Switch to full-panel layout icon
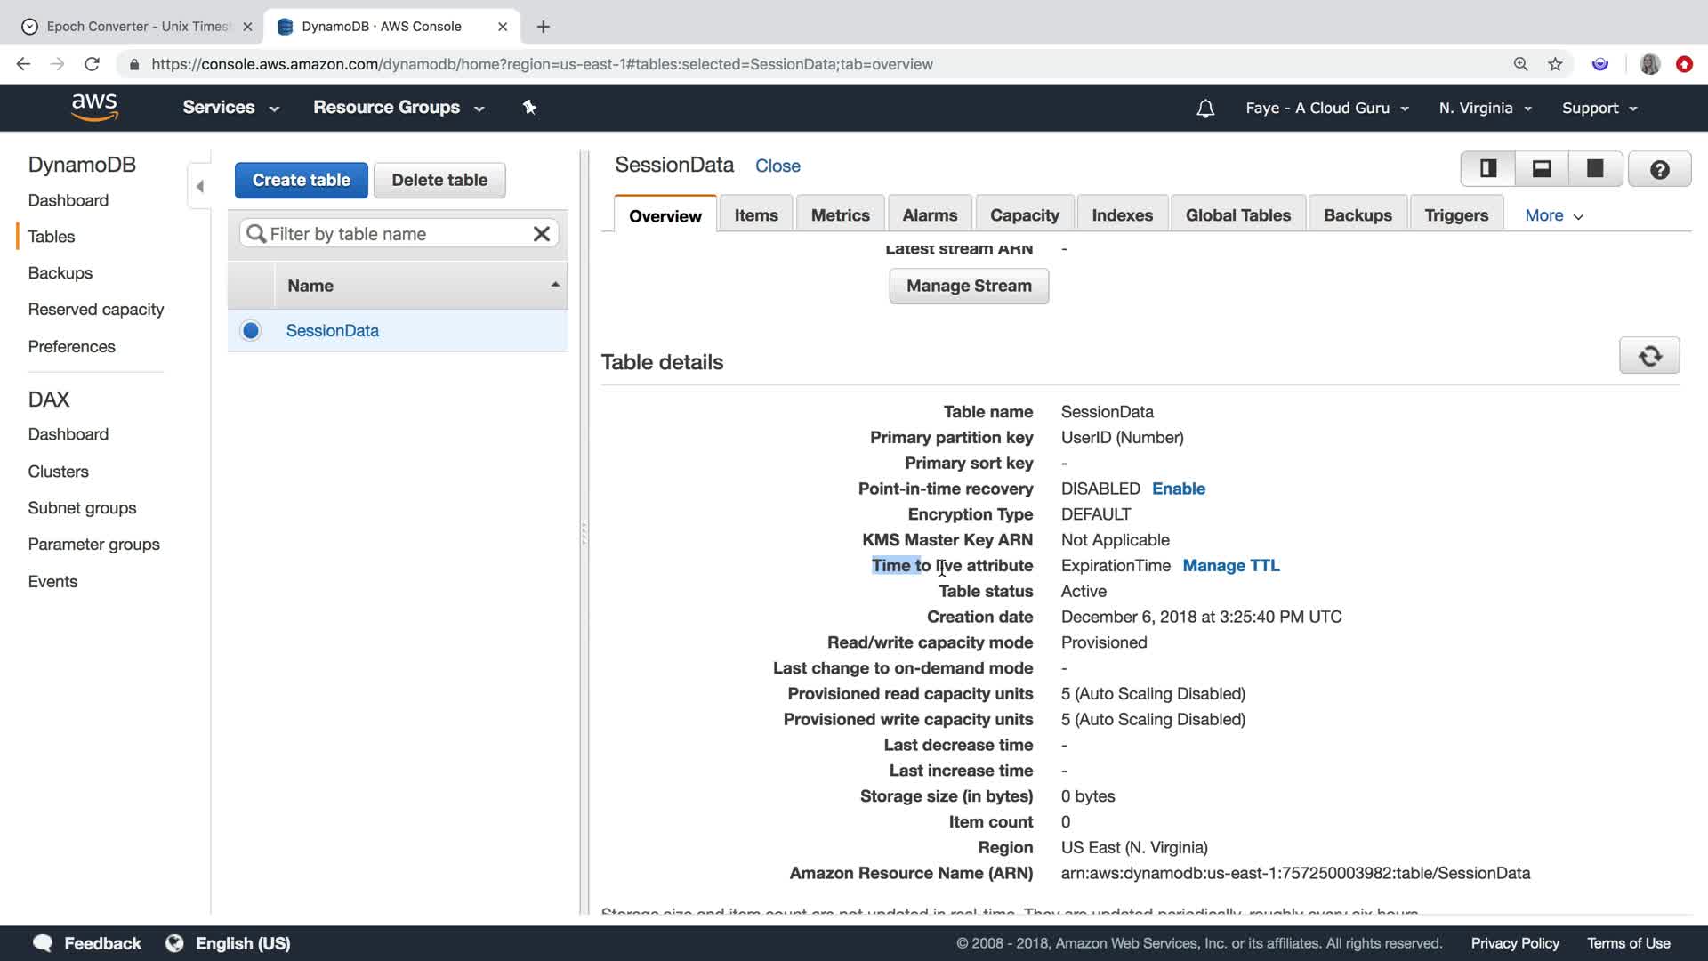Viewport: 1708px width, 961px height. 1595,168
